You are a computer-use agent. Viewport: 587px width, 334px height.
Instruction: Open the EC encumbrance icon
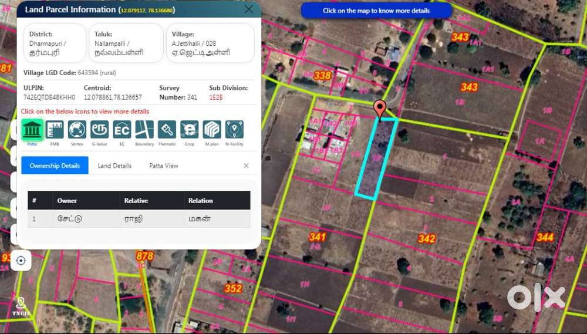pyautogui.click(x=122, y=130)
